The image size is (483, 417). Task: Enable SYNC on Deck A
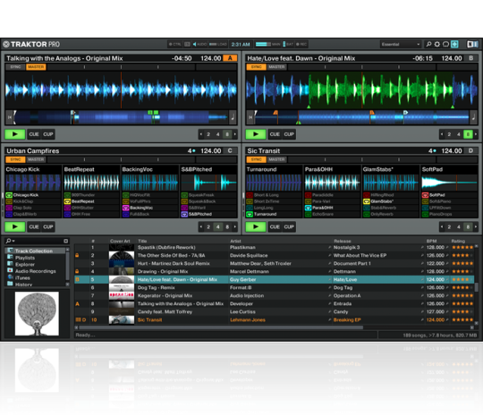pos(15,67)
